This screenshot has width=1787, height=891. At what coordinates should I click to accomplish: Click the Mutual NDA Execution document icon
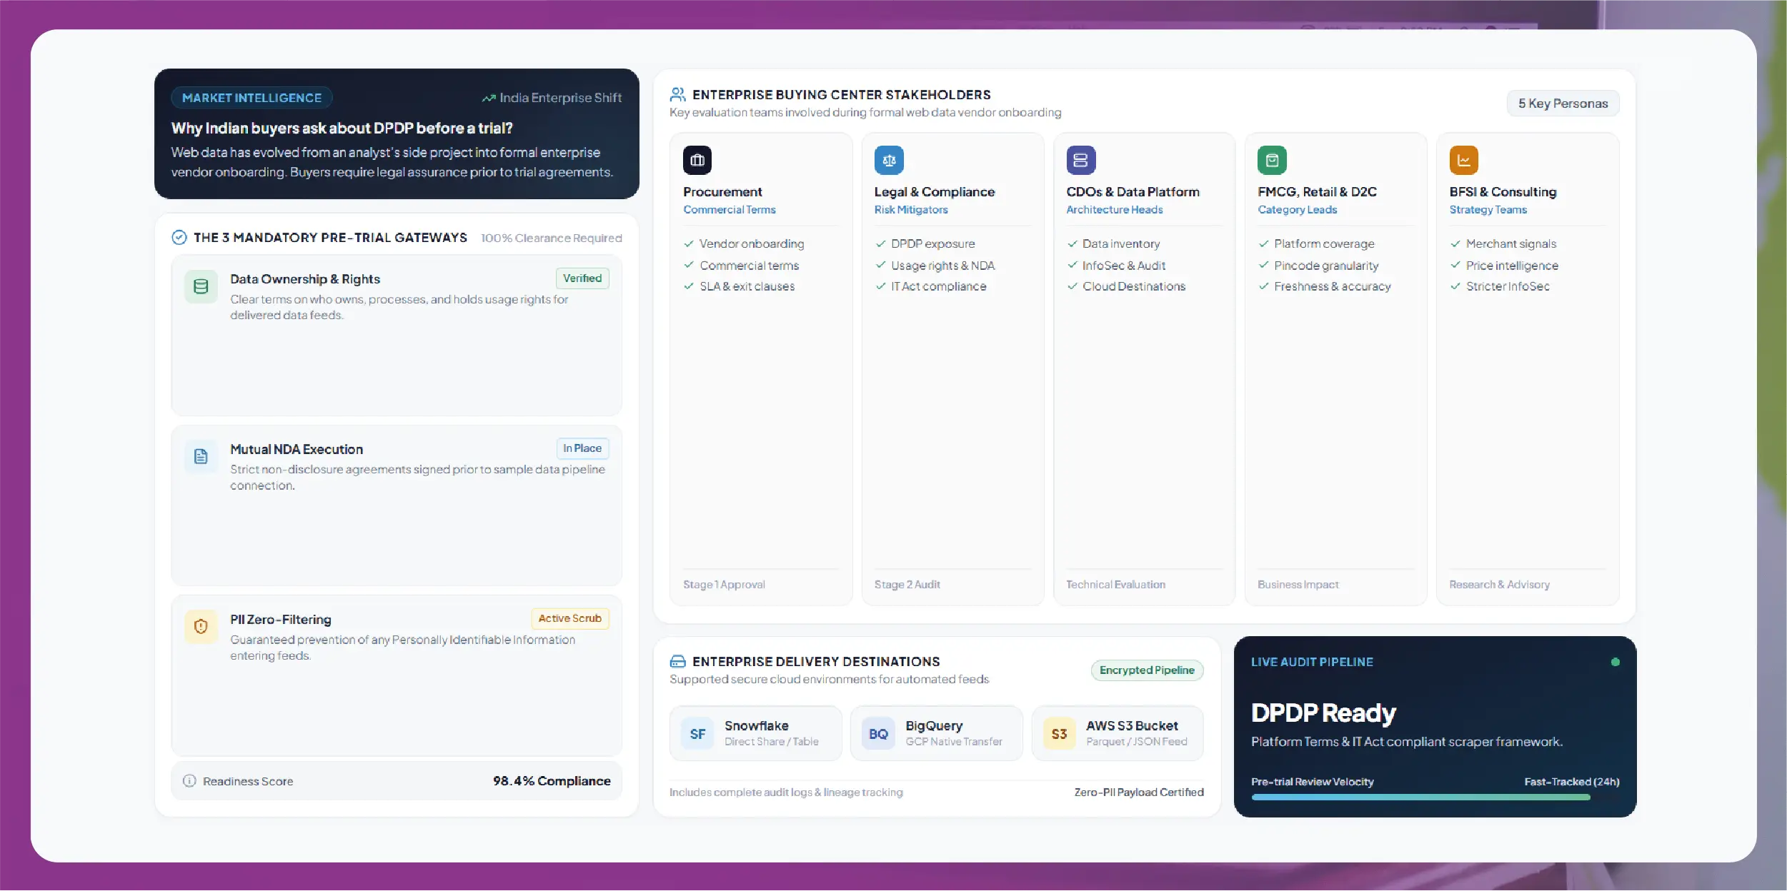pos(201,456)
